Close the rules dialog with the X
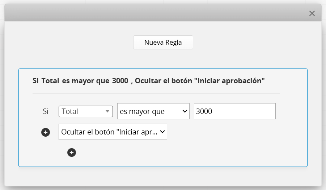This screenshot has width=326, height=190. point(312,13)
